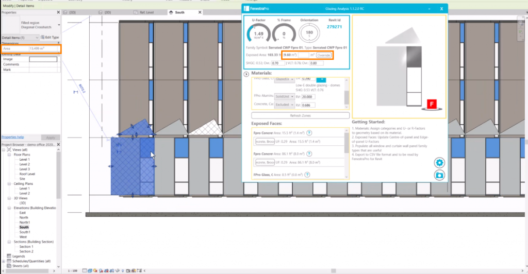Click Temporary View Properties icon

(128, 270)
